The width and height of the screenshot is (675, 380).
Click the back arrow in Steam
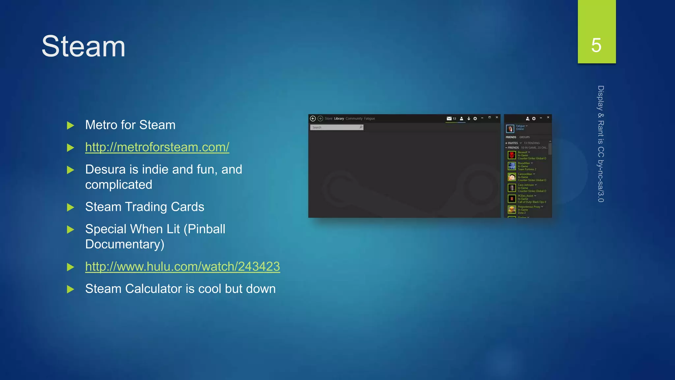pyautogui.click(x=313, y=118)
